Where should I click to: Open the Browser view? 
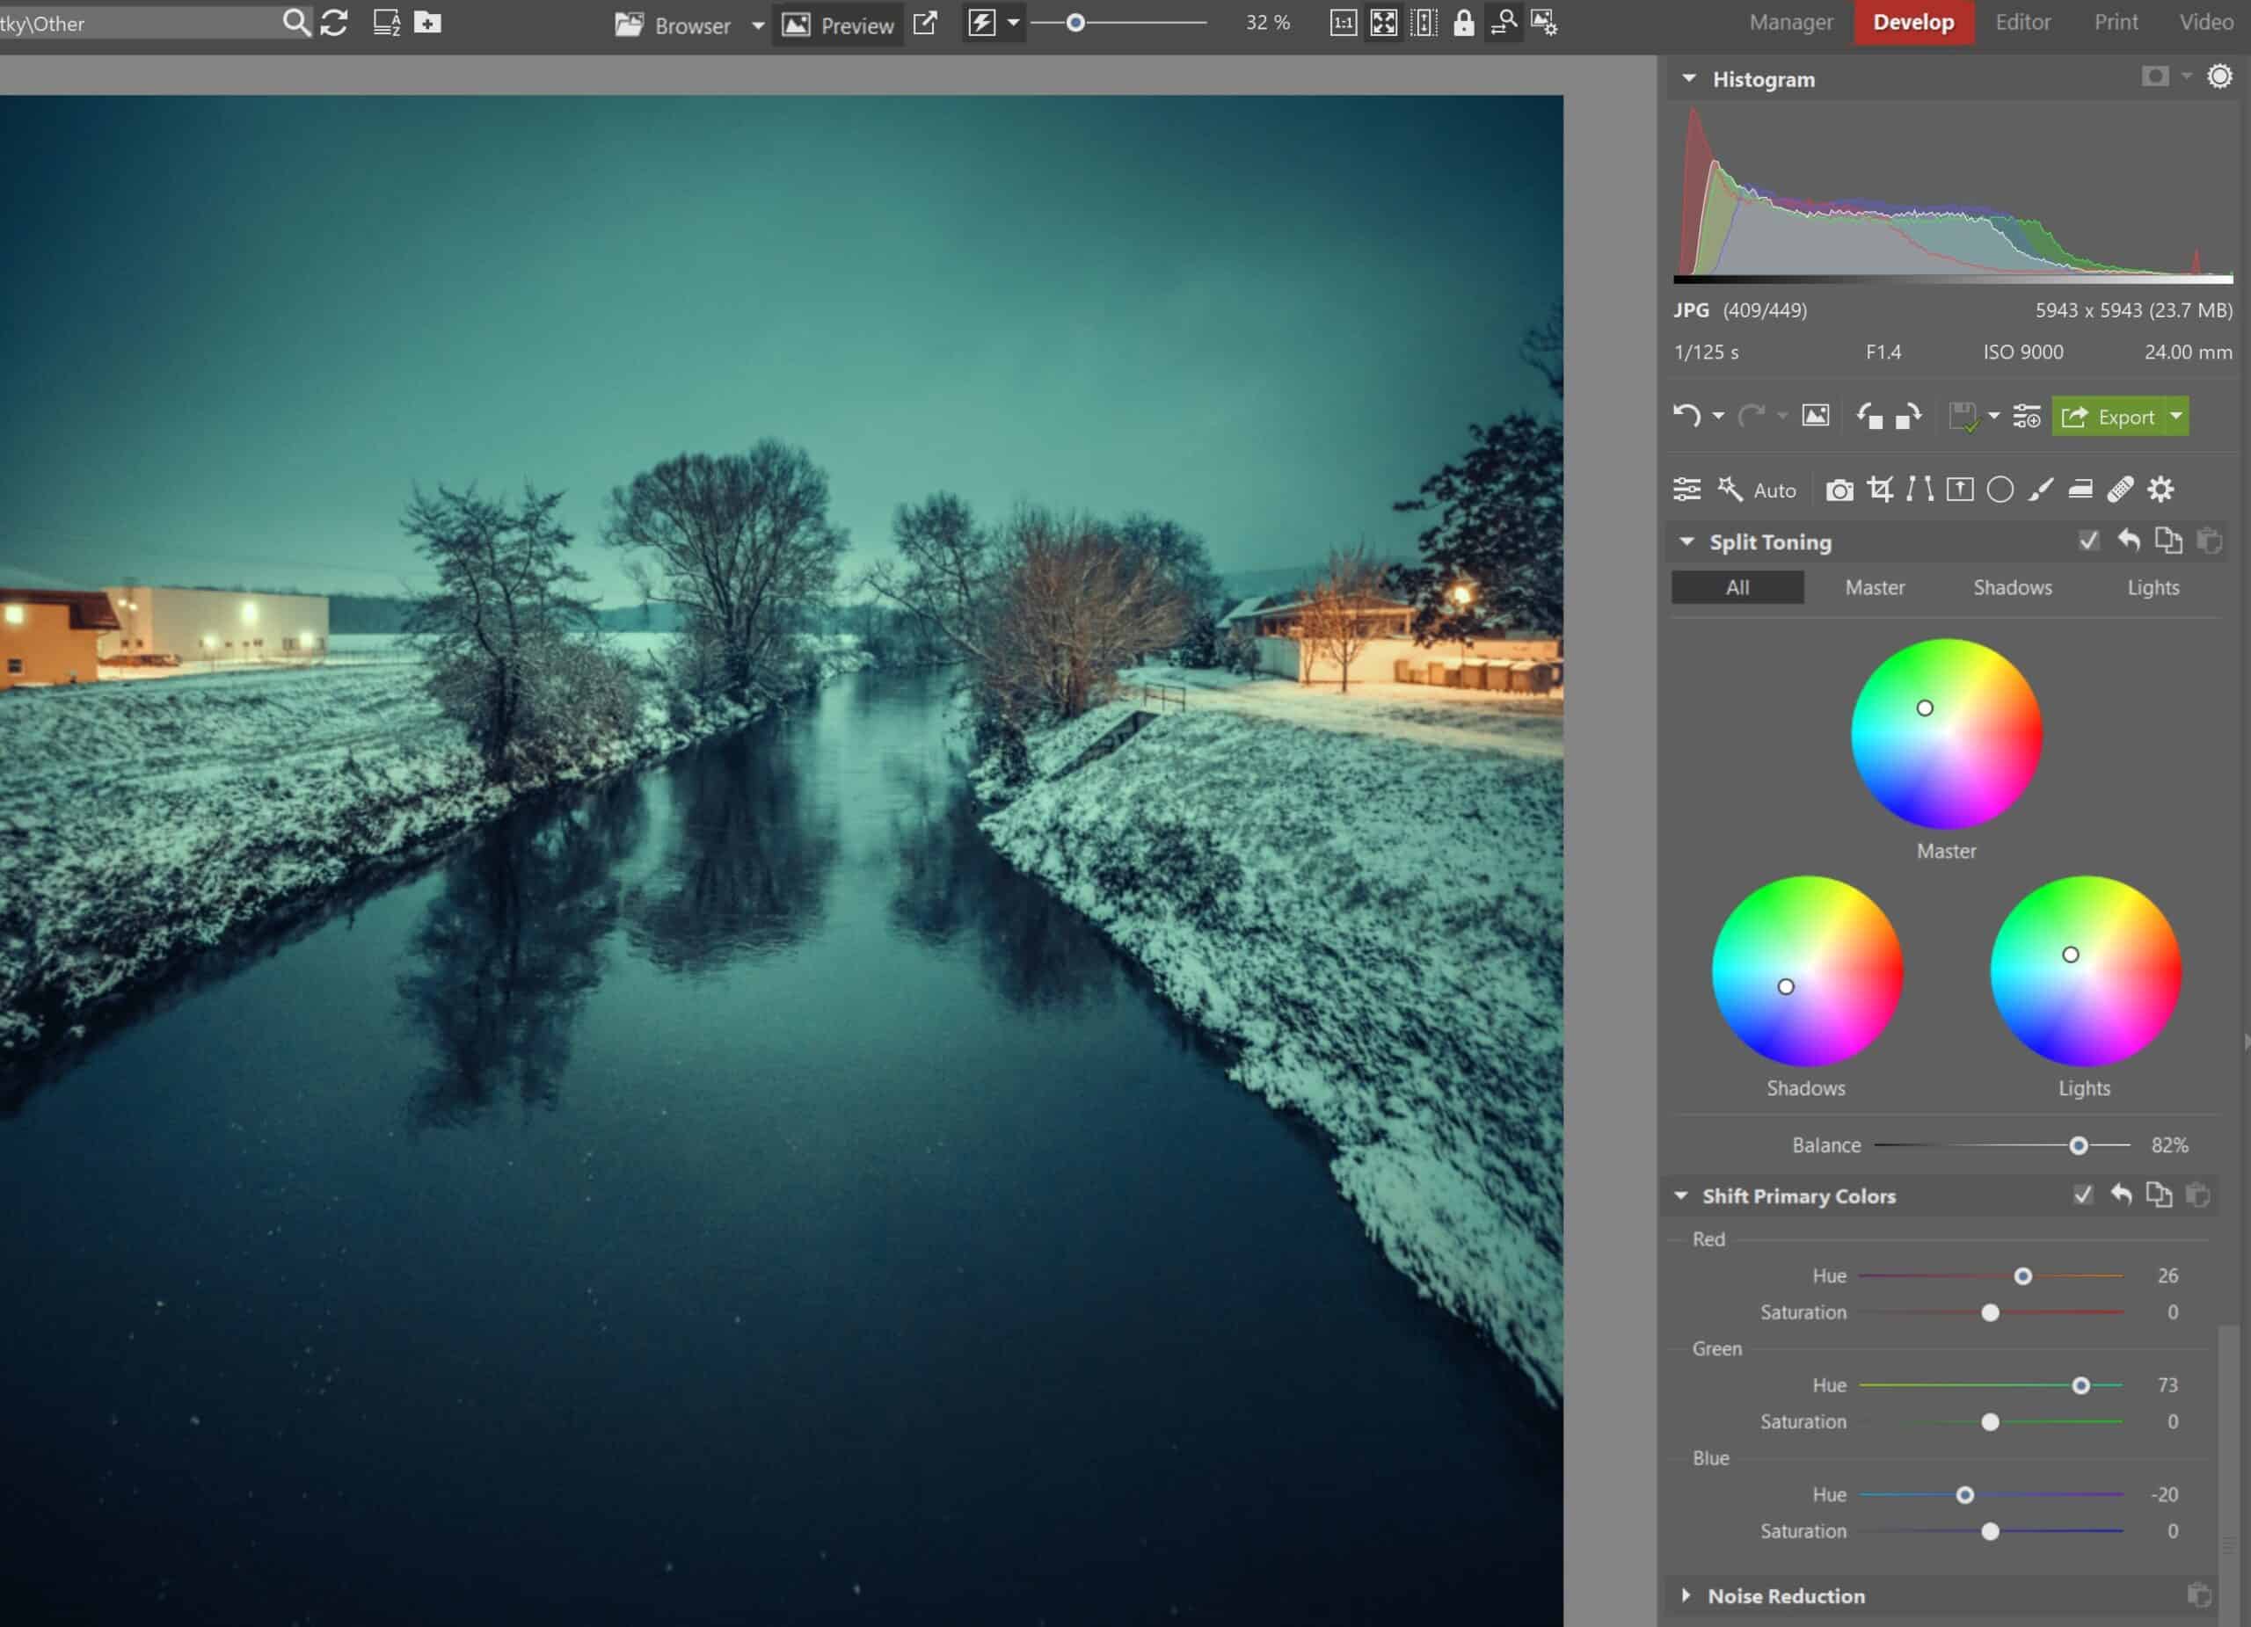[675, 25]
